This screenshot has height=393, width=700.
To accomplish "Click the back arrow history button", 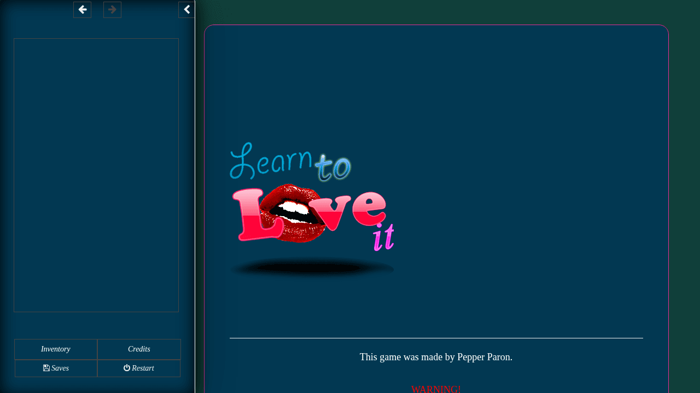I will [82, 10].
